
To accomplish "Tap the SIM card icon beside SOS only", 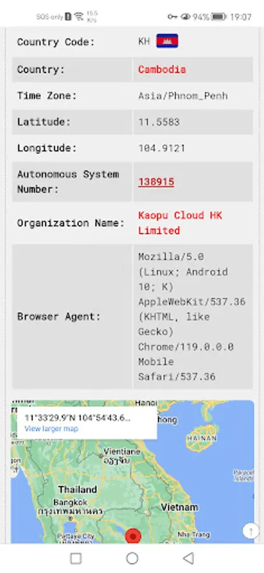I will tap(68, 17).
